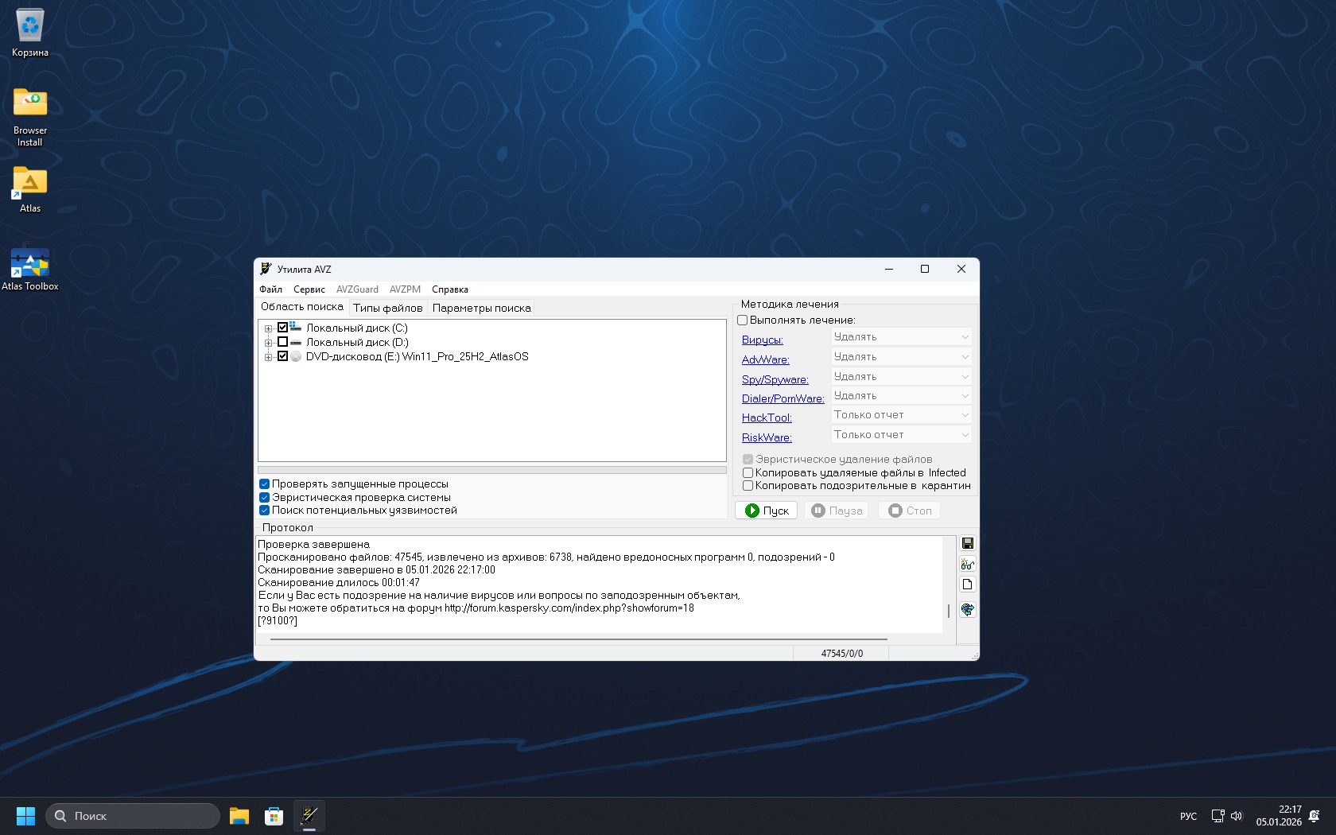
Task: Click the glasses icon beside the protocol
Action: pyautogui.click(x=967, y=564)
